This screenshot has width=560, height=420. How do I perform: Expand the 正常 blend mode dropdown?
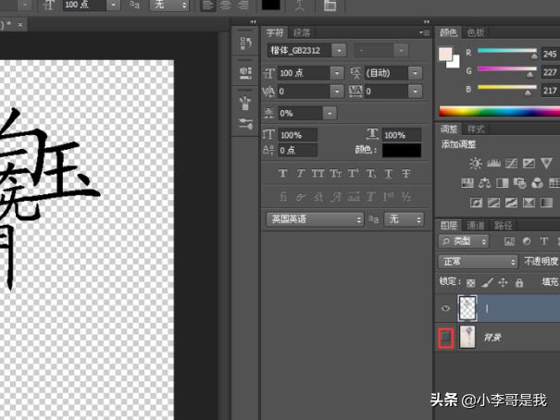coord(478,262)
